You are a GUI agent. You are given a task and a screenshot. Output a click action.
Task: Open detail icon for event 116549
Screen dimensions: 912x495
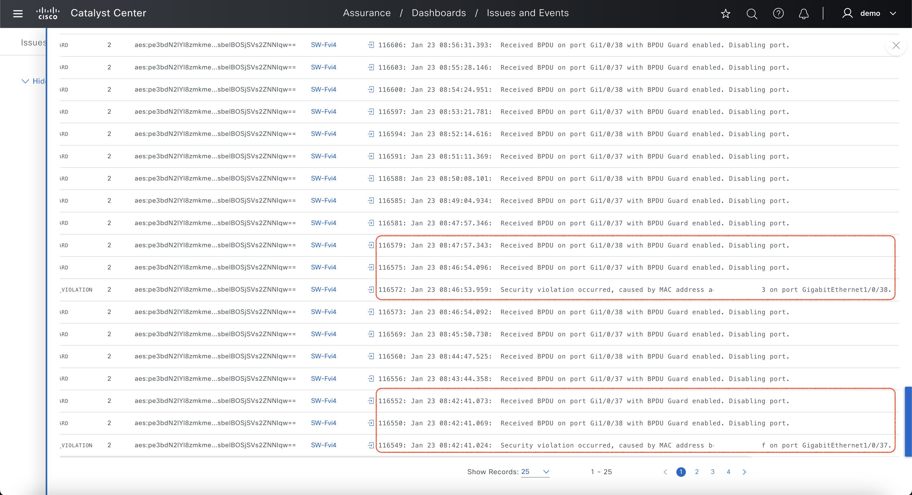click(371, 445)
